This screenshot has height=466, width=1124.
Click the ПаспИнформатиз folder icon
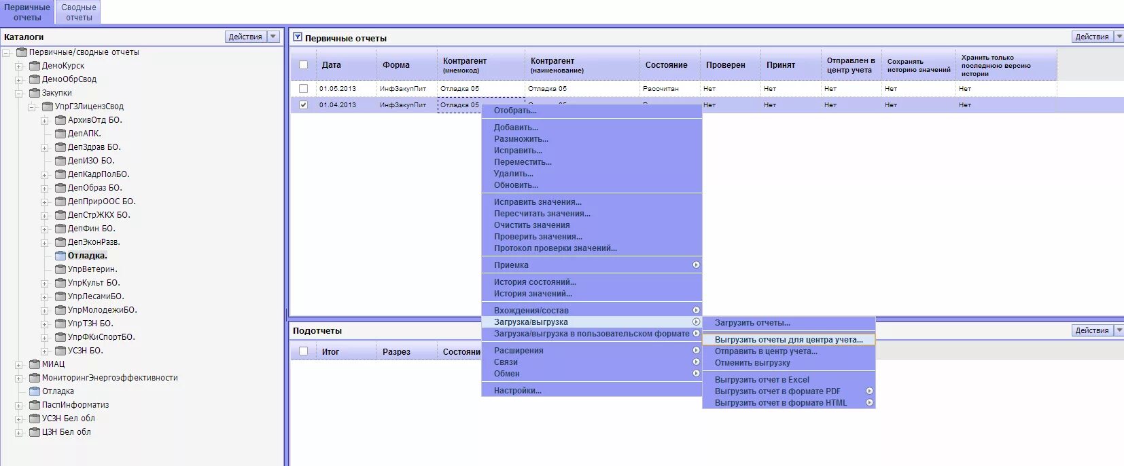pos(35,405)
